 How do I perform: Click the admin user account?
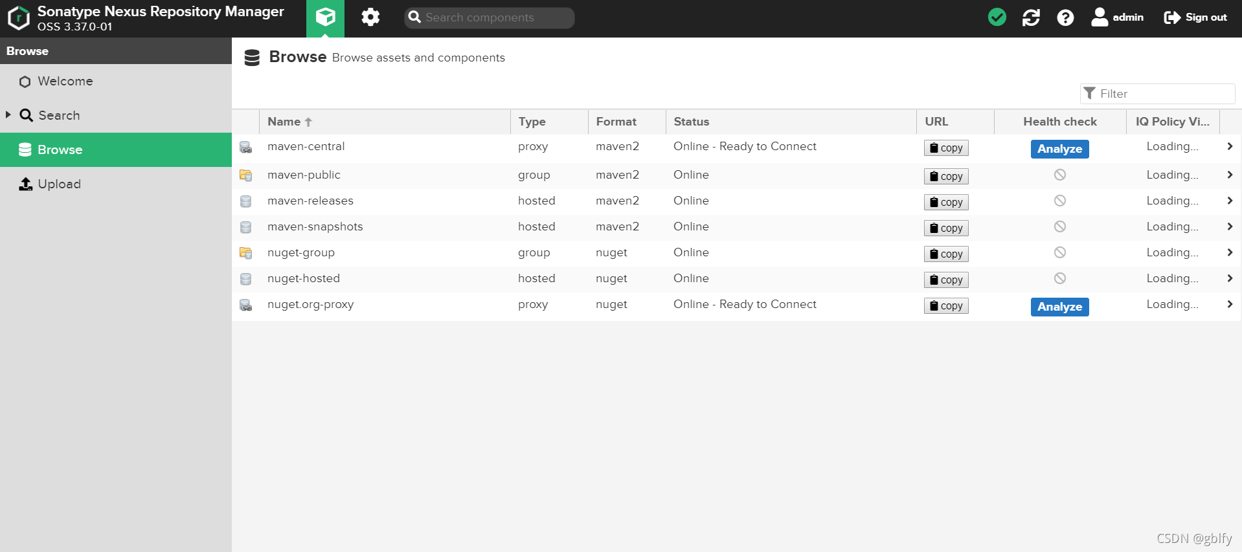click(x=1117, y=17)
